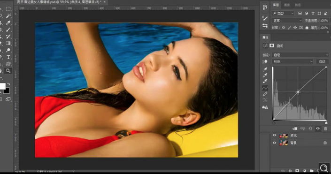Create a new fill or adjustment layer
The height and width of the screenshot is (174, 331).
coord(305,170)
